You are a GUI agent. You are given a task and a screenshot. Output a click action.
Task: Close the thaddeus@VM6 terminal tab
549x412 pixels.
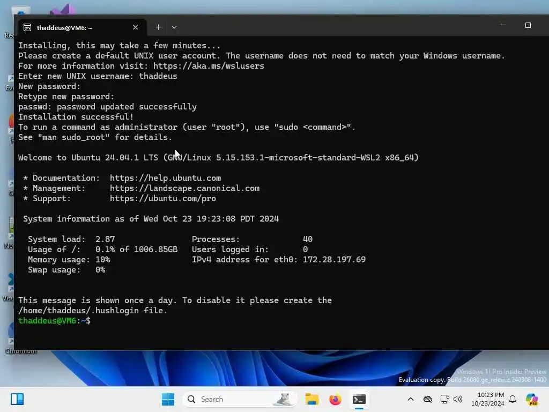pos(135,27)
